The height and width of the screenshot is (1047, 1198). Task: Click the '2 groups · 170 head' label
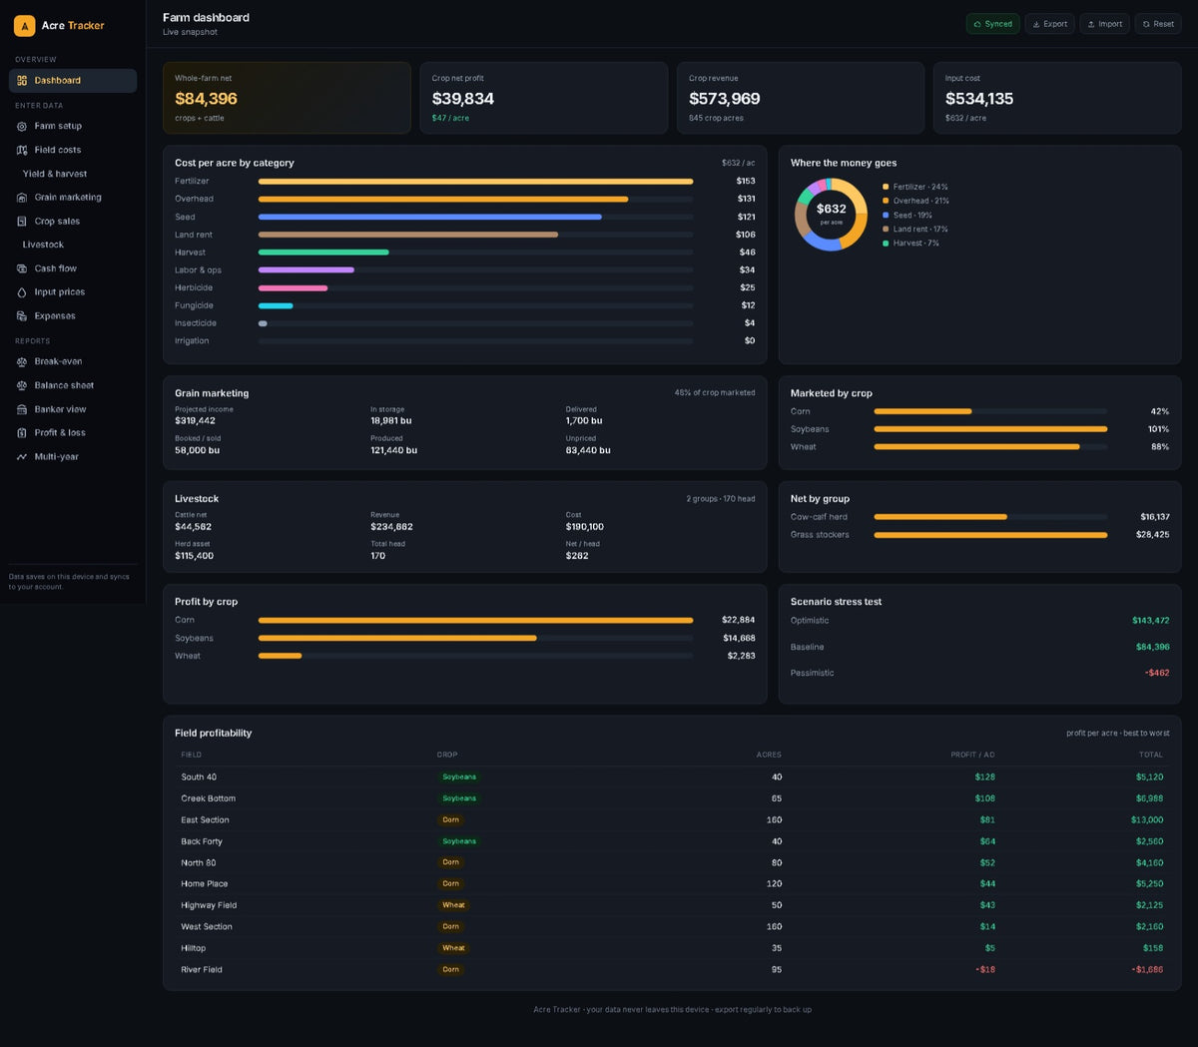721,499
